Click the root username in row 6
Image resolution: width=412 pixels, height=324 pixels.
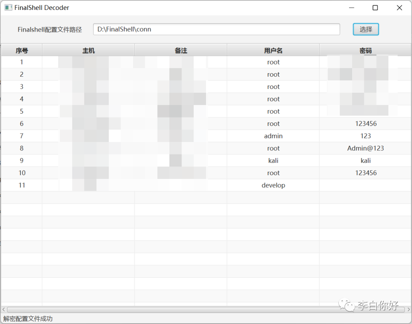coord(273,124)
